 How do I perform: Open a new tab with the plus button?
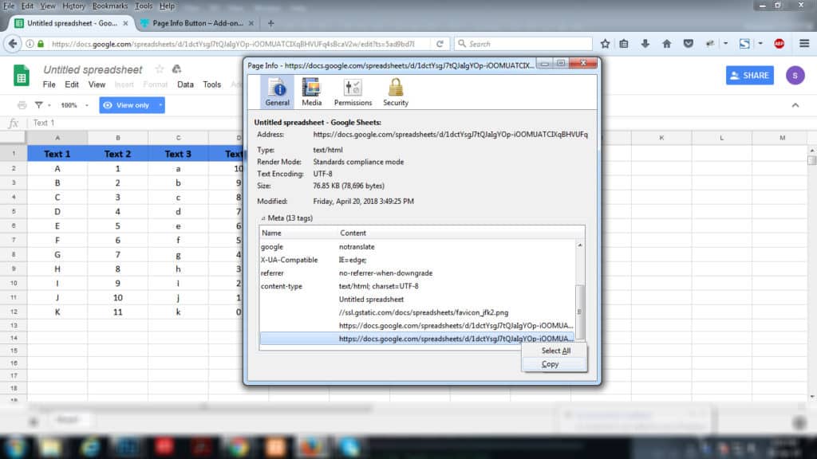click(x=270, y=23)
